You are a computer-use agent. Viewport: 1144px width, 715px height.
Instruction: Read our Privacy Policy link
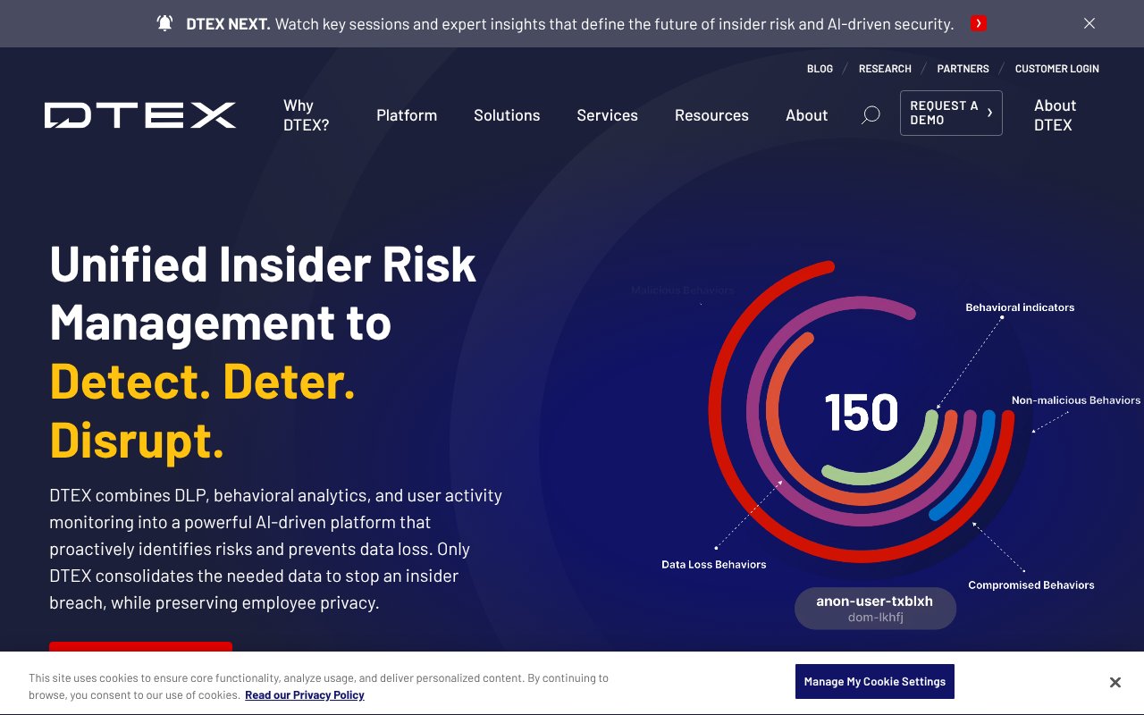(x=304, y=694)
